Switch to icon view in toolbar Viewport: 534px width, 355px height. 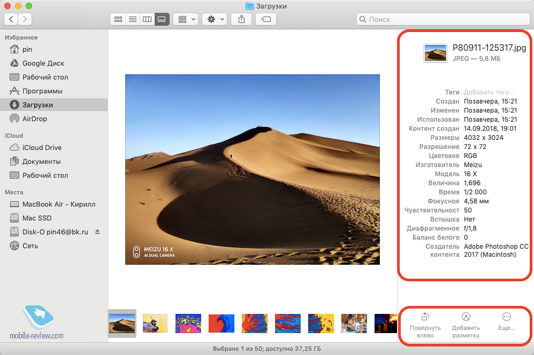[118, 19]
